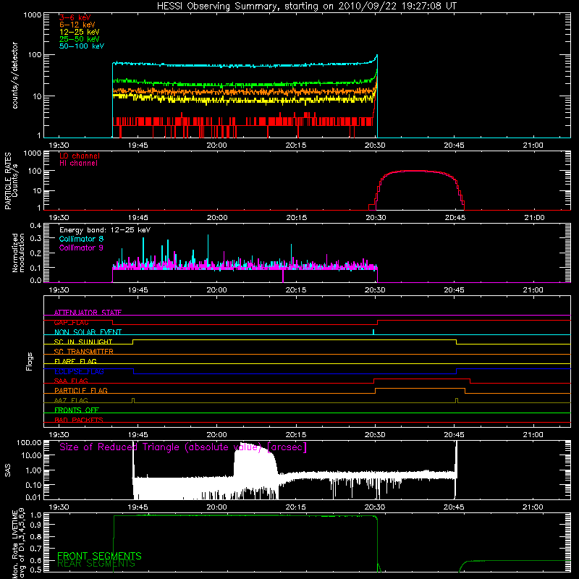The width and height of the screenshot is (579, 579).
Task: Click the SC_TRANSMITTER flag label
Action: pos(84,352)
